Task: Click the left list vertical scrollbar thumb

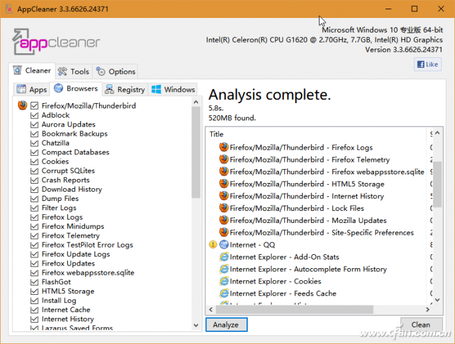Action: click(x=196, y=152)
